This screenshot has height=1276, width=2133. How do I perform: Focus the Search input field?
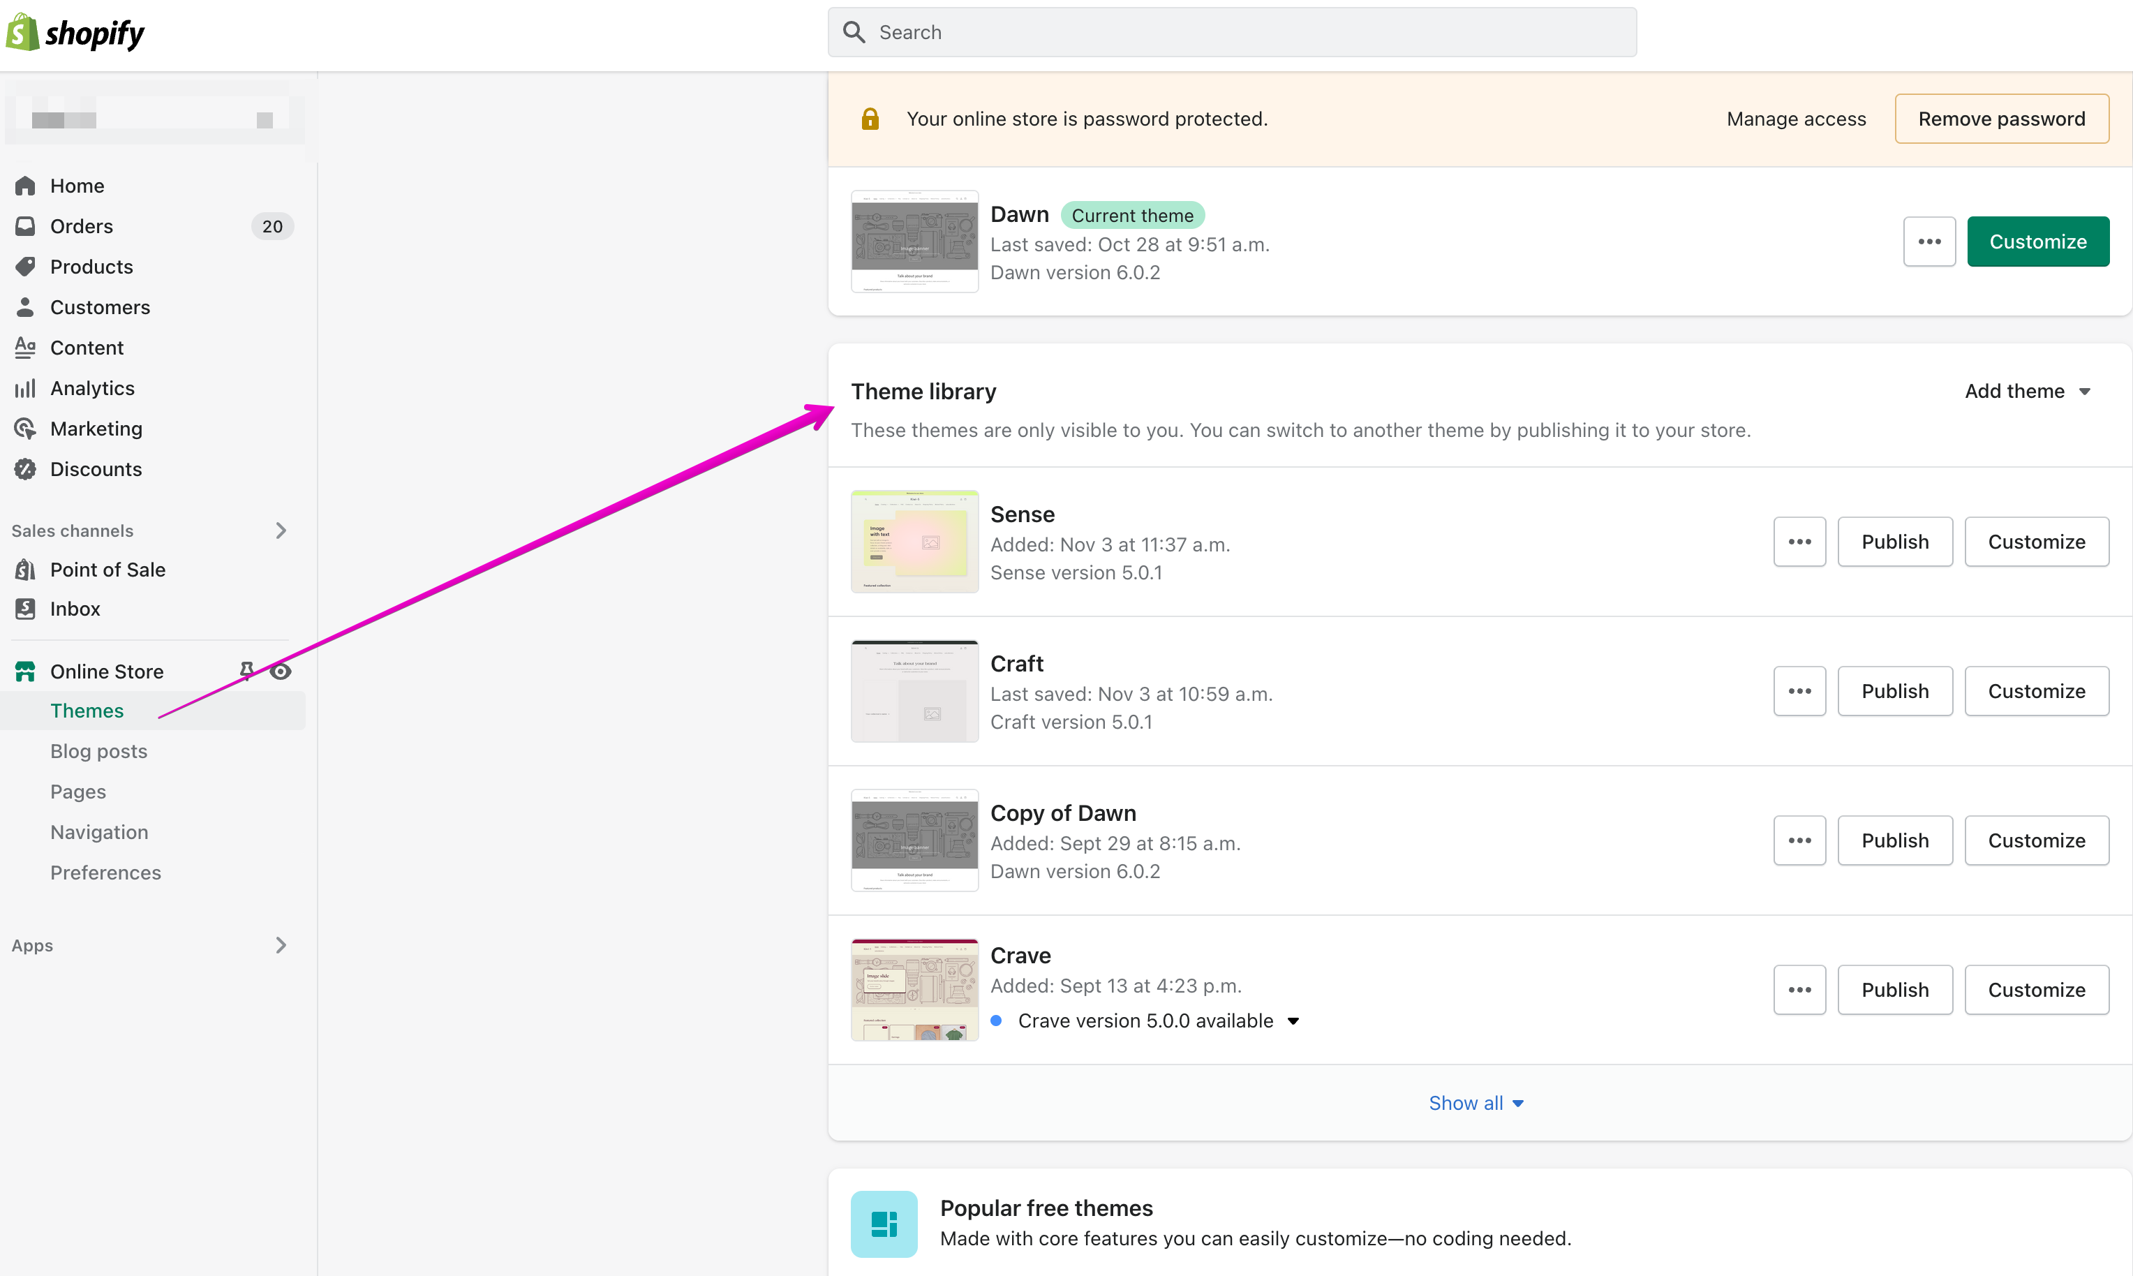(1231, 32)
